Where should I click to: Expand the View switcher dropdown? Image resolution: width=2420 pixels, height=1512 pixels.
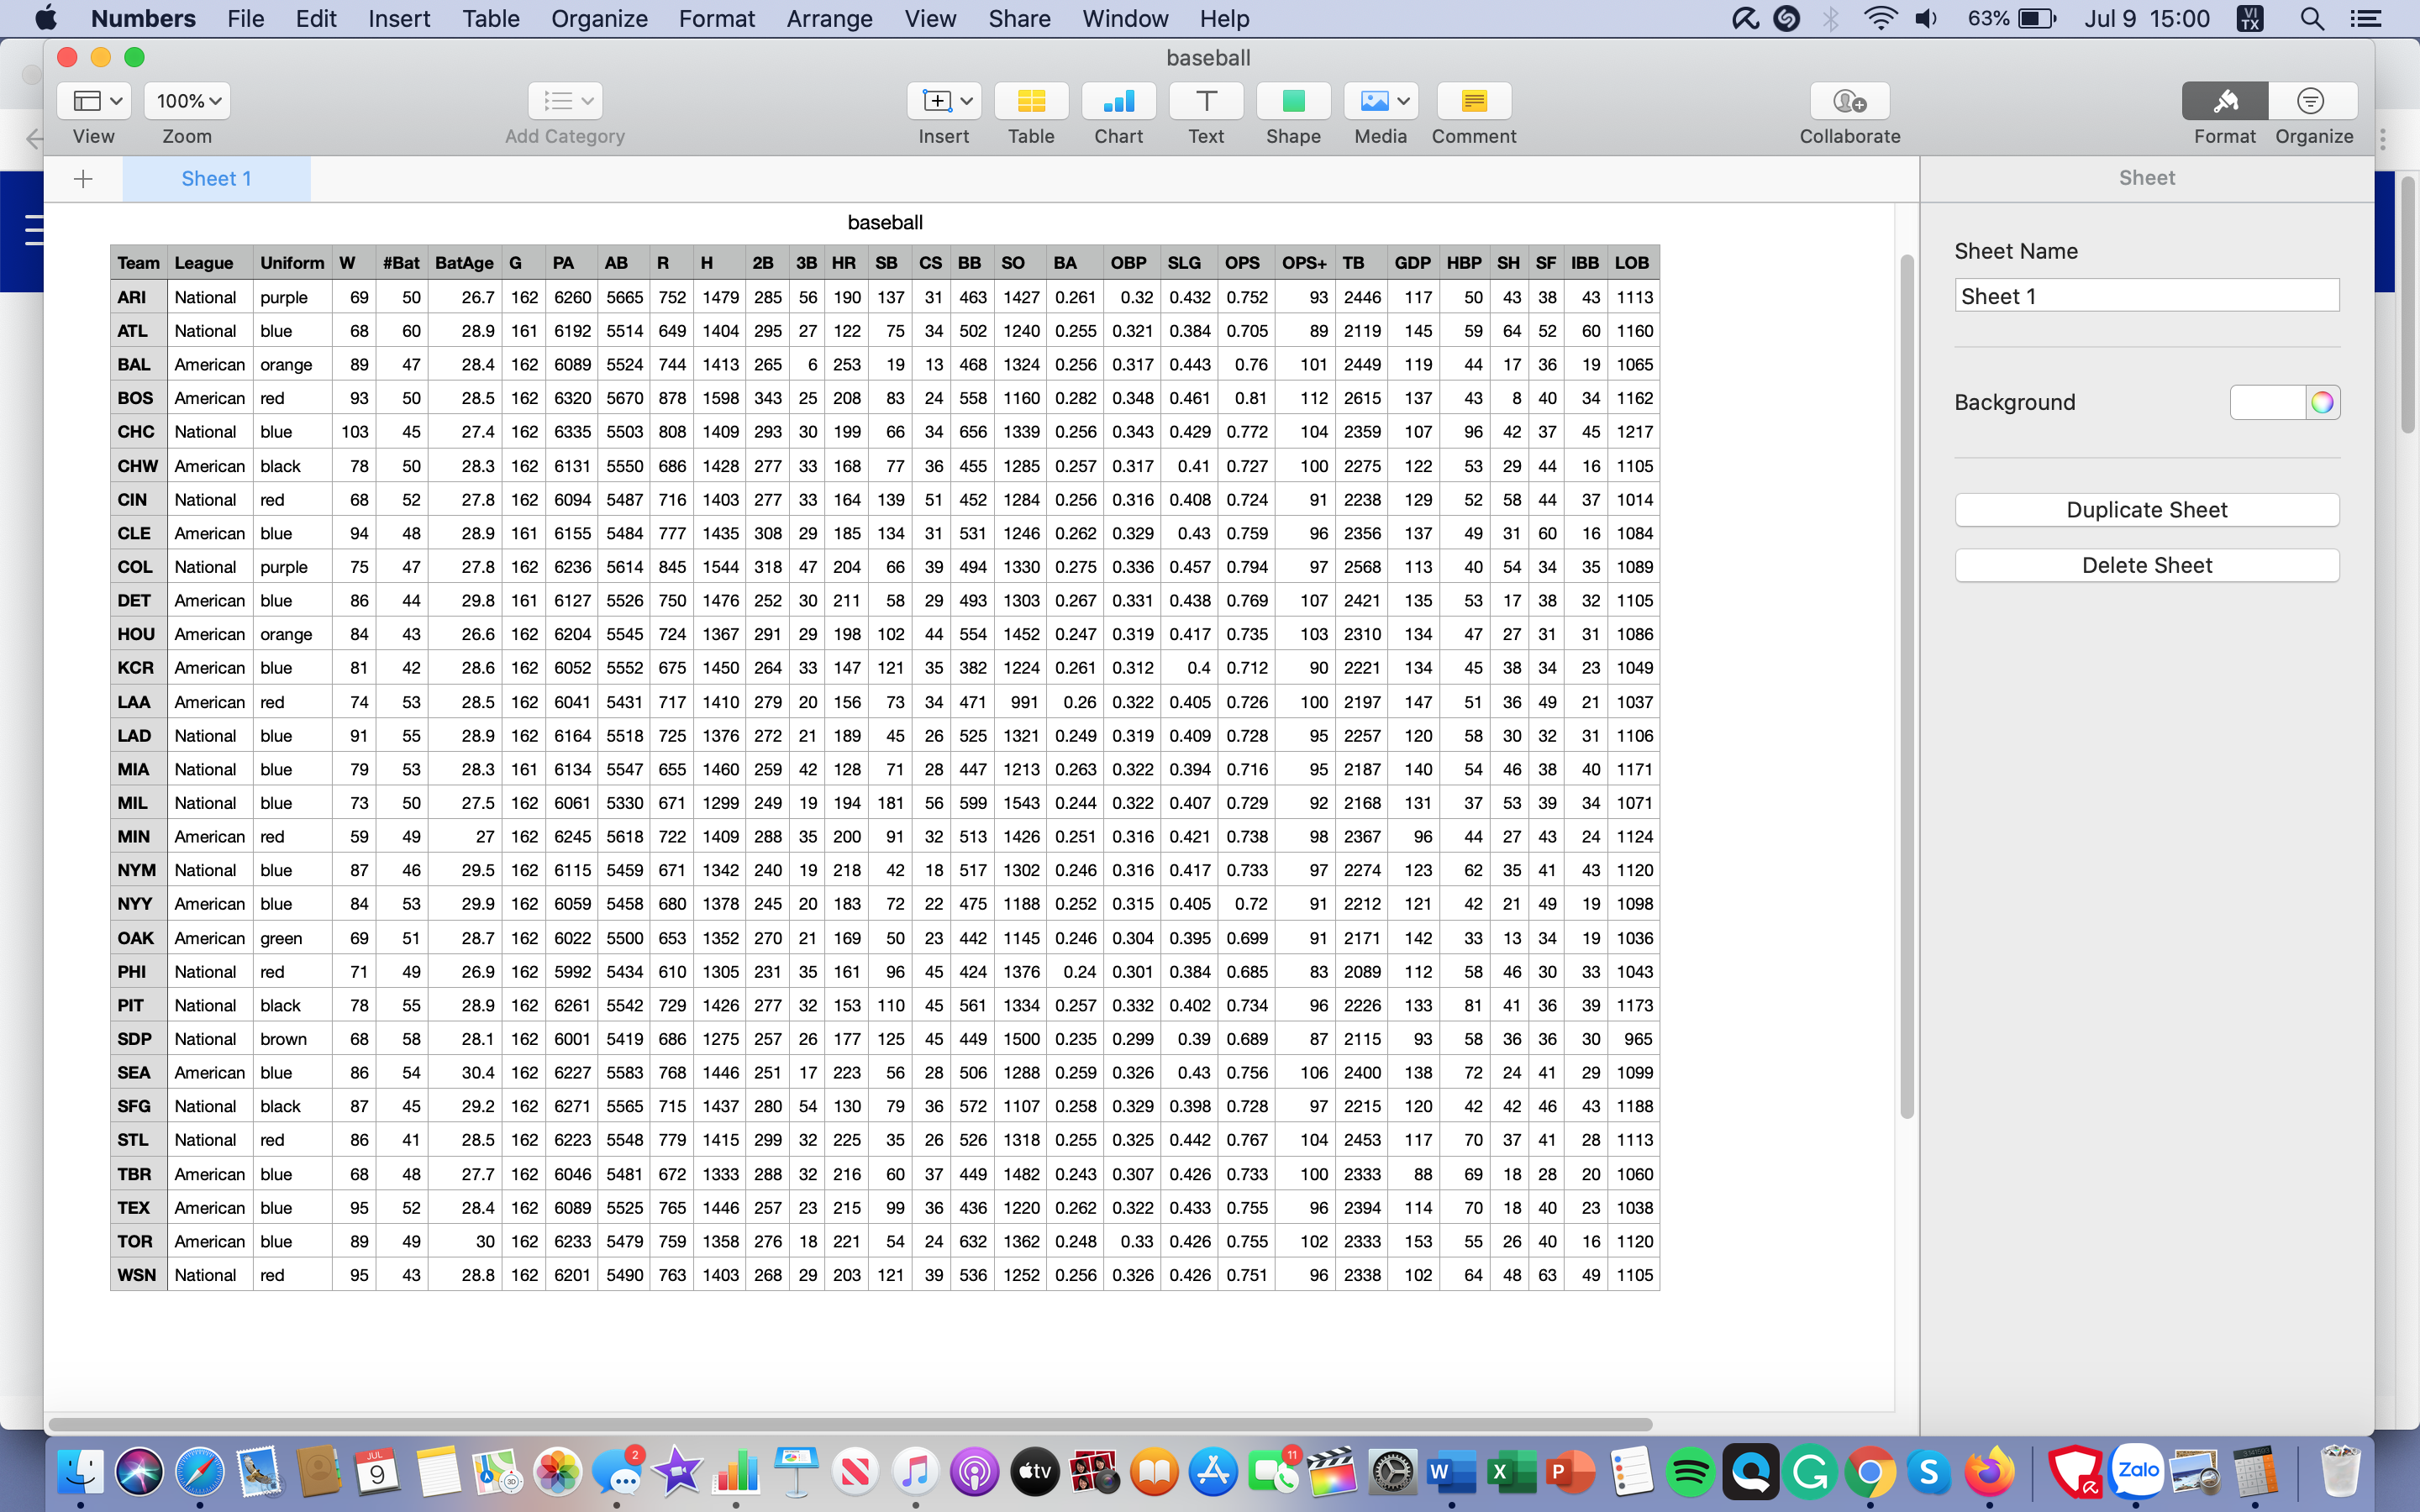pos(92,99)
